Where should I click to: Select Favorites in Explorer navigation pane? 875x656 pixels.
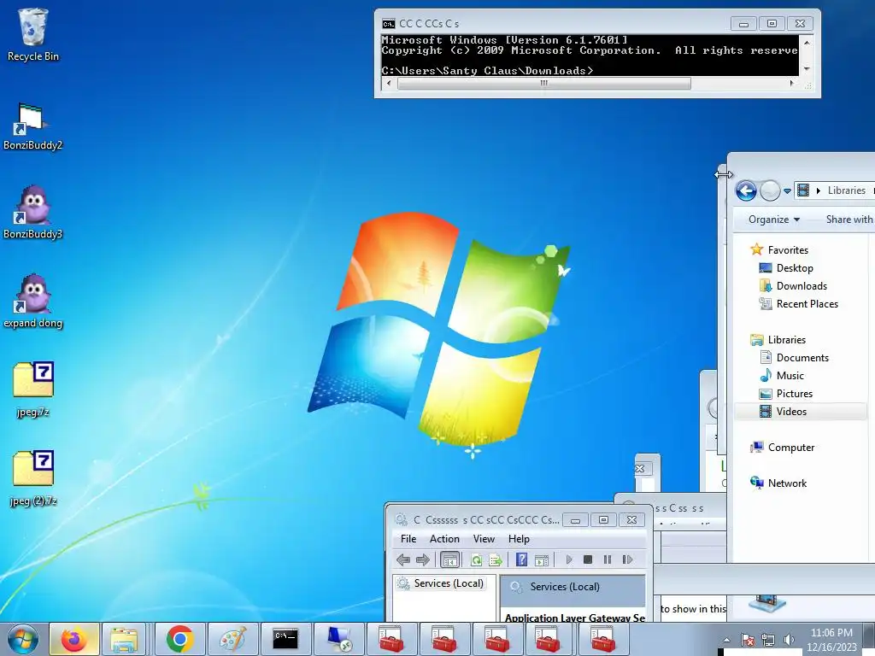[779, 250]
